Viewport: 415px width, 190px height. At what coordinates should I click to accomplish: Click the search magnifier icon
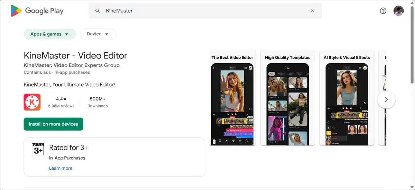point(98,11)
